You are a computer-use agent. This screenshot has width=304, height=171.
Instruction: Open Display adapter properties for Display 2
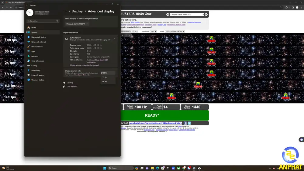point(85,65)
